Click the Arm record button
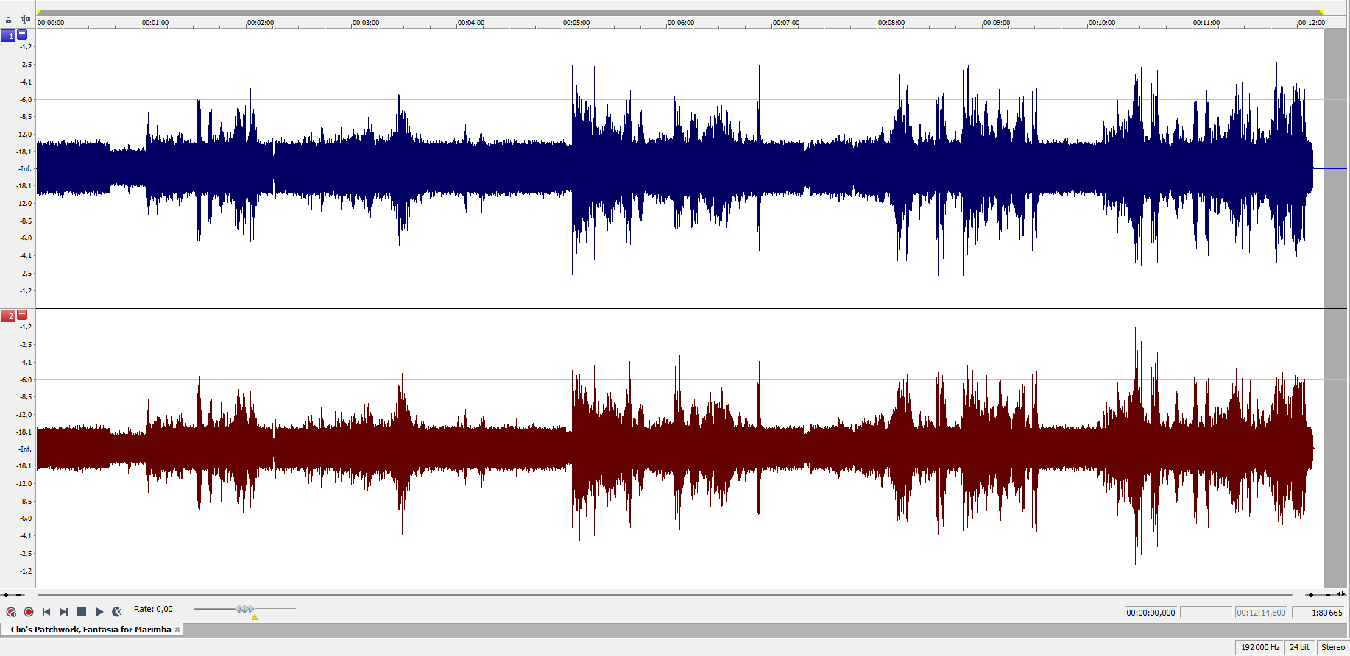Image resolution: width=1350 pixels, height=656 pixels. [x=11, y=612]
